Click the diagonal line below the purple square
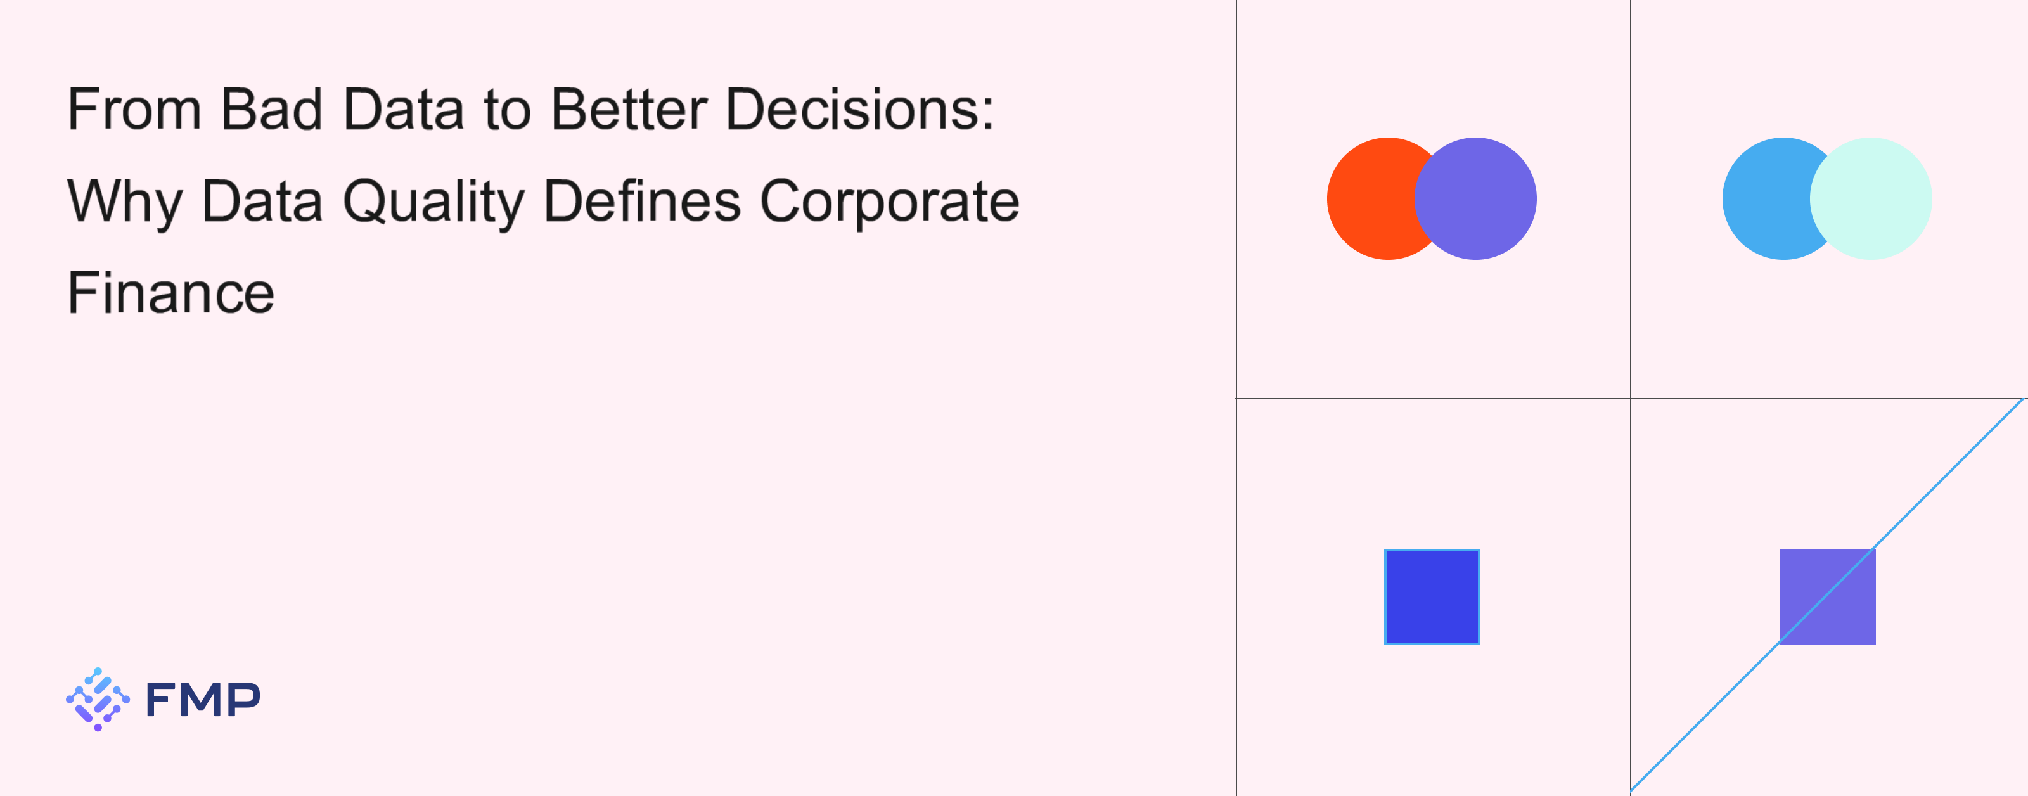The height and width of the screenshot is (796, 2028). 1704,716
